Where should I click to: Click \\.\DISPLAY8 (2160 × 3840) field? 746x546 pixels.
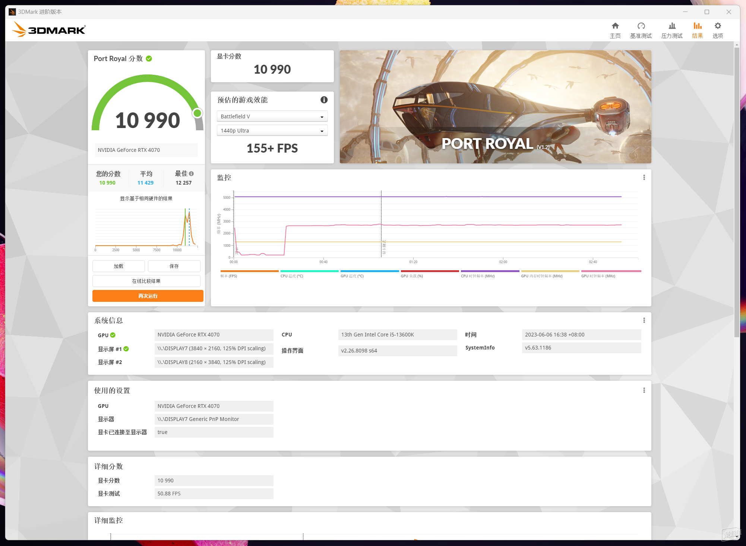click(x=214, y=362)
